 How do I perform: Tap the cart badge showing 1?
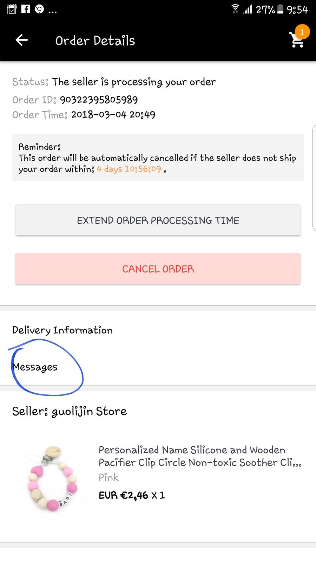[302, 32]
